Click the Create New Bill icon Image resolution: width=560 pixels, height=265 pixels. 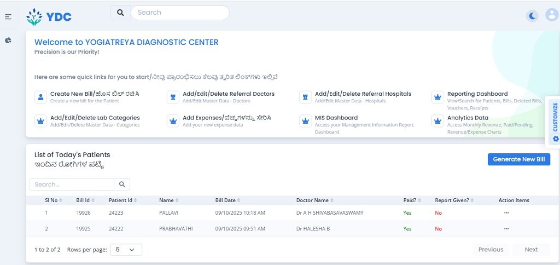pos(40,97)
